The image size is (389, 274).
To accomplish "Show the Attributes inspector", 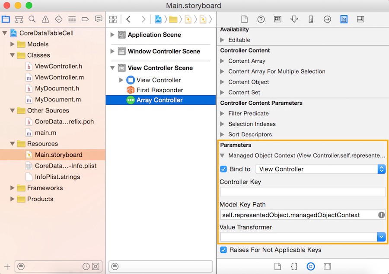I will 294,19.
